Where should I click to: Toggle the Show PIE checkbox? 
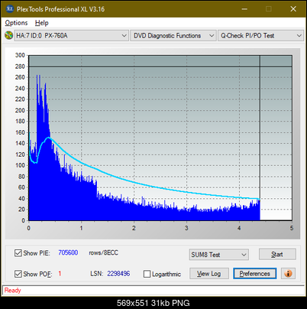(x=18, y=253)
